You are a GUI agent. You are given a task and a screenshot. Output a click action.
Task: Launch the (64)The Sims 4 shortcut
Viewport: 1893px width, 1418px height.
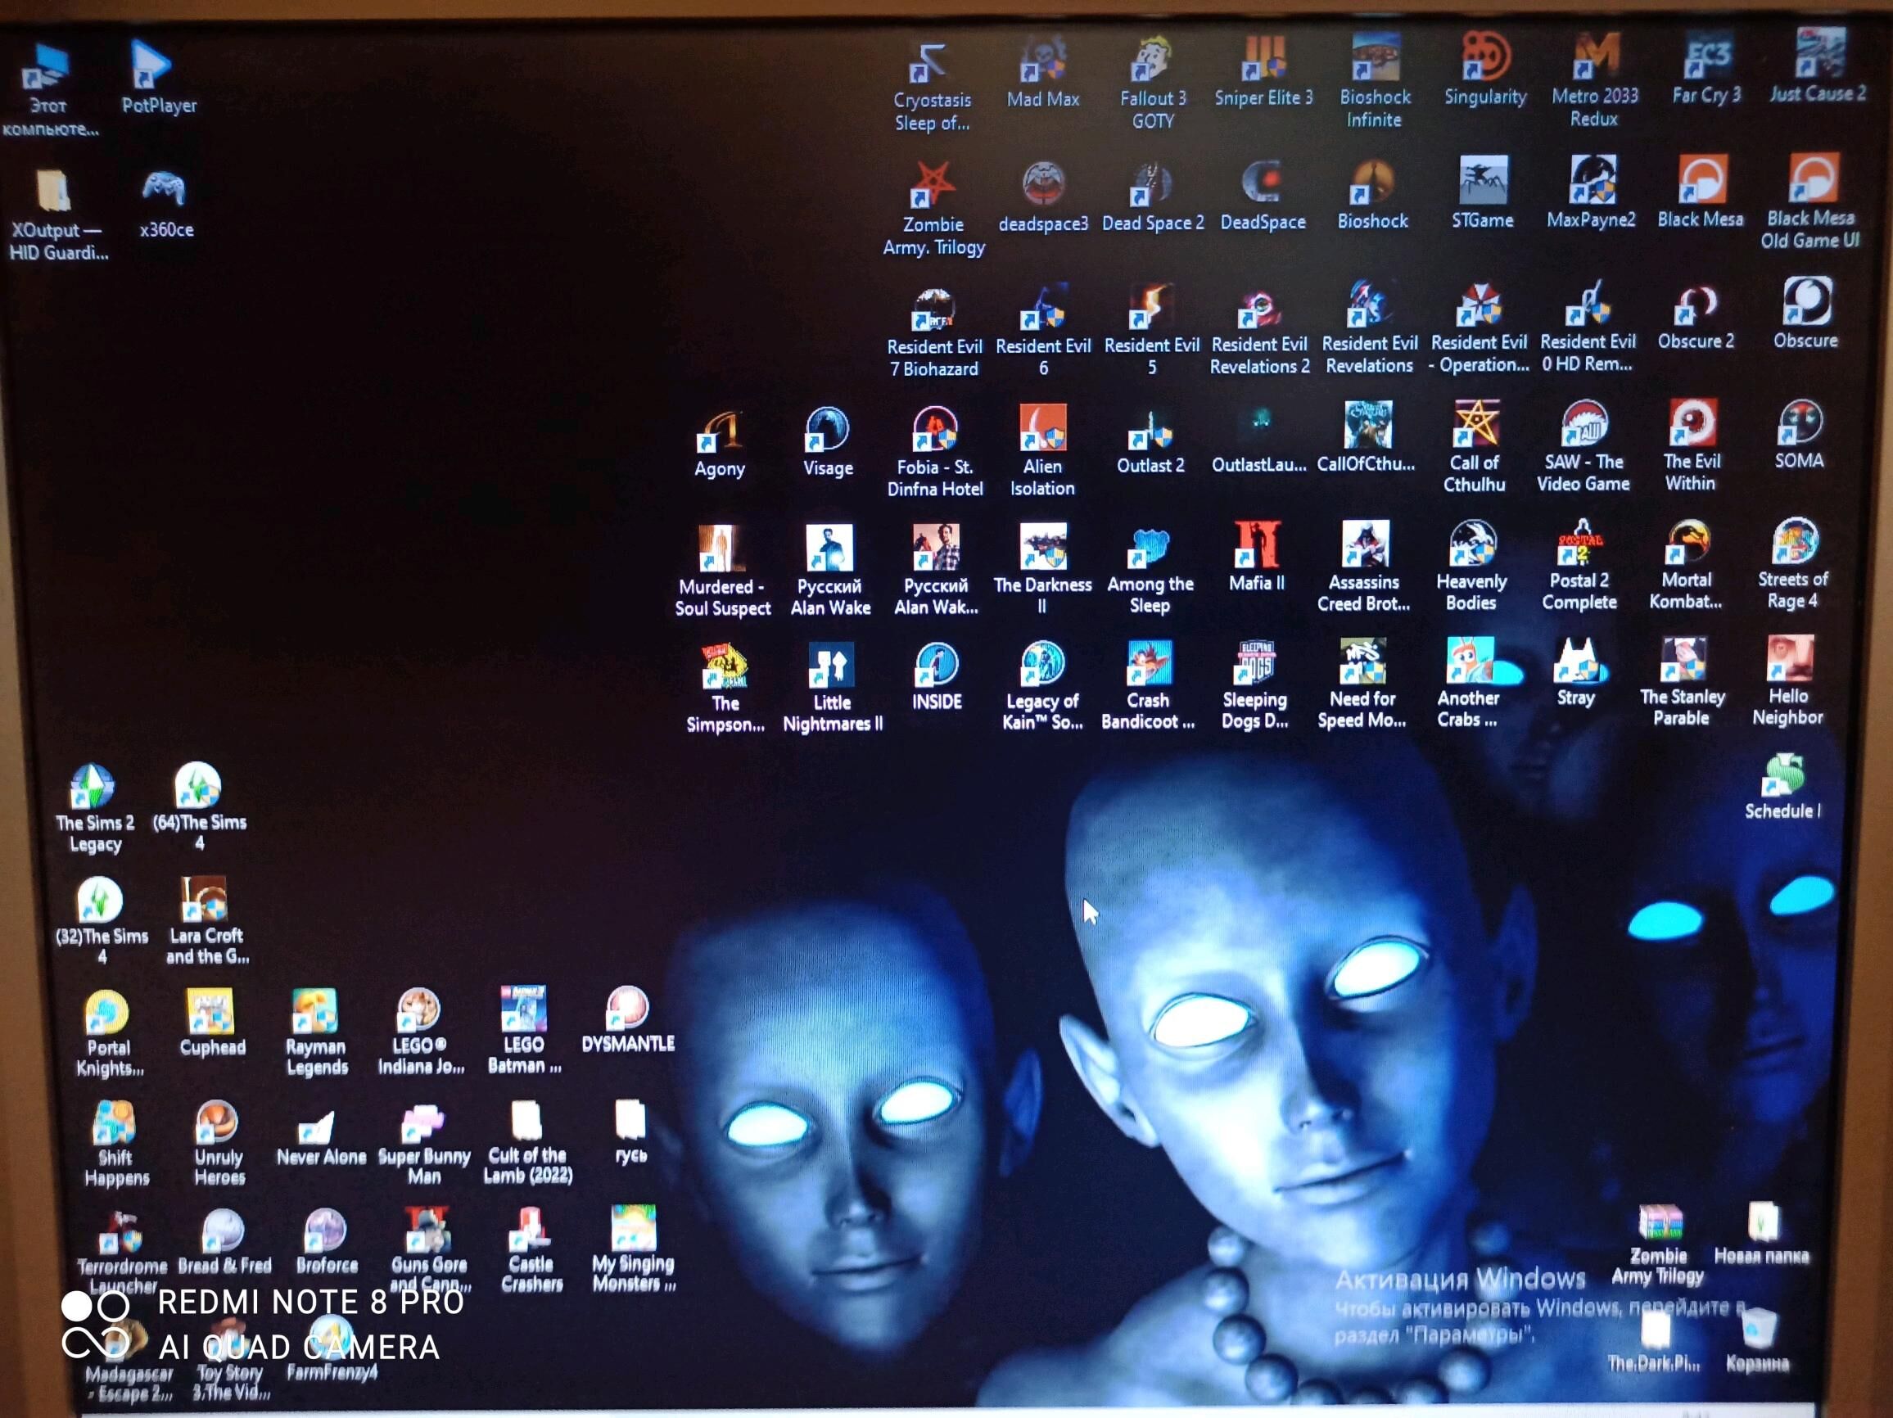[x=198, y=786]
